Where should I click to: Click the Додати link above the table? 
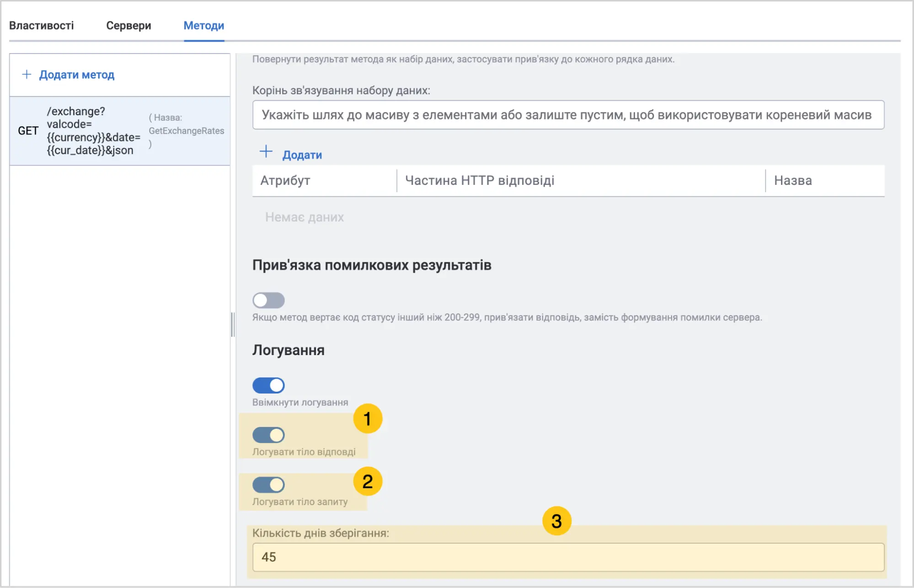tap(302, 155)
